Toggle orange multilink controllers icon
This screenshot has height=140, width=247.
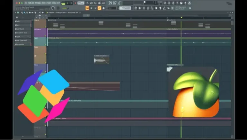tap(99, 8)
